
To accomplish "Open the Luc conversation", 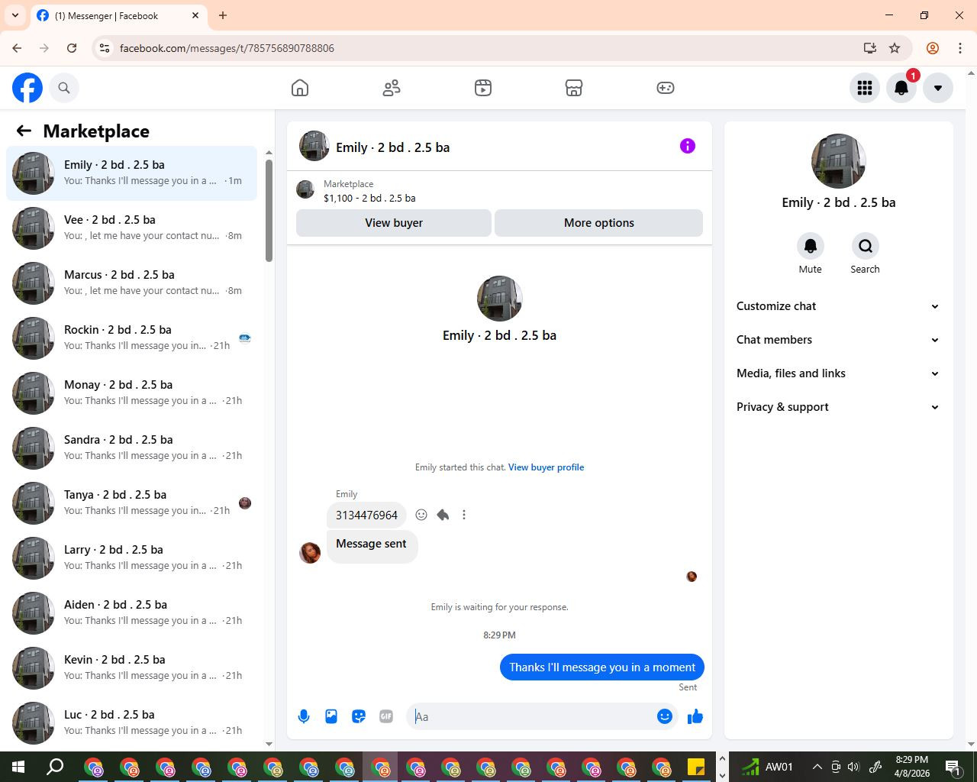I will click(x=132, y=723).
